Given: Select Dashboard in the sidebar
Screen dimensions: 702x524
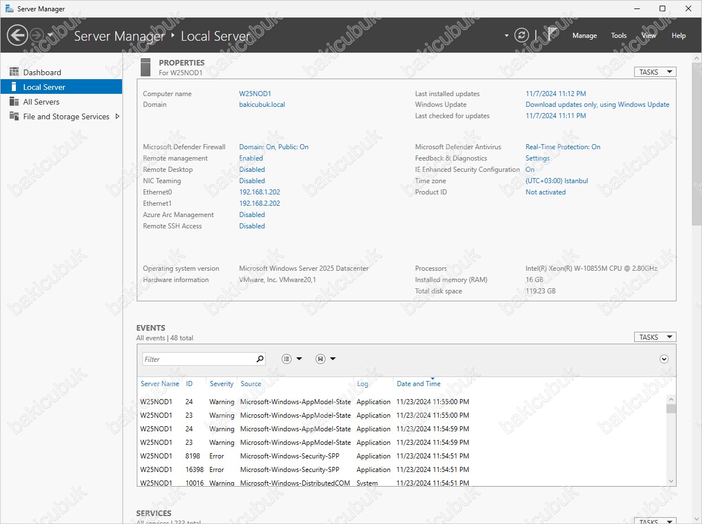Looking at the screenshot, I should tap(61, 72).
